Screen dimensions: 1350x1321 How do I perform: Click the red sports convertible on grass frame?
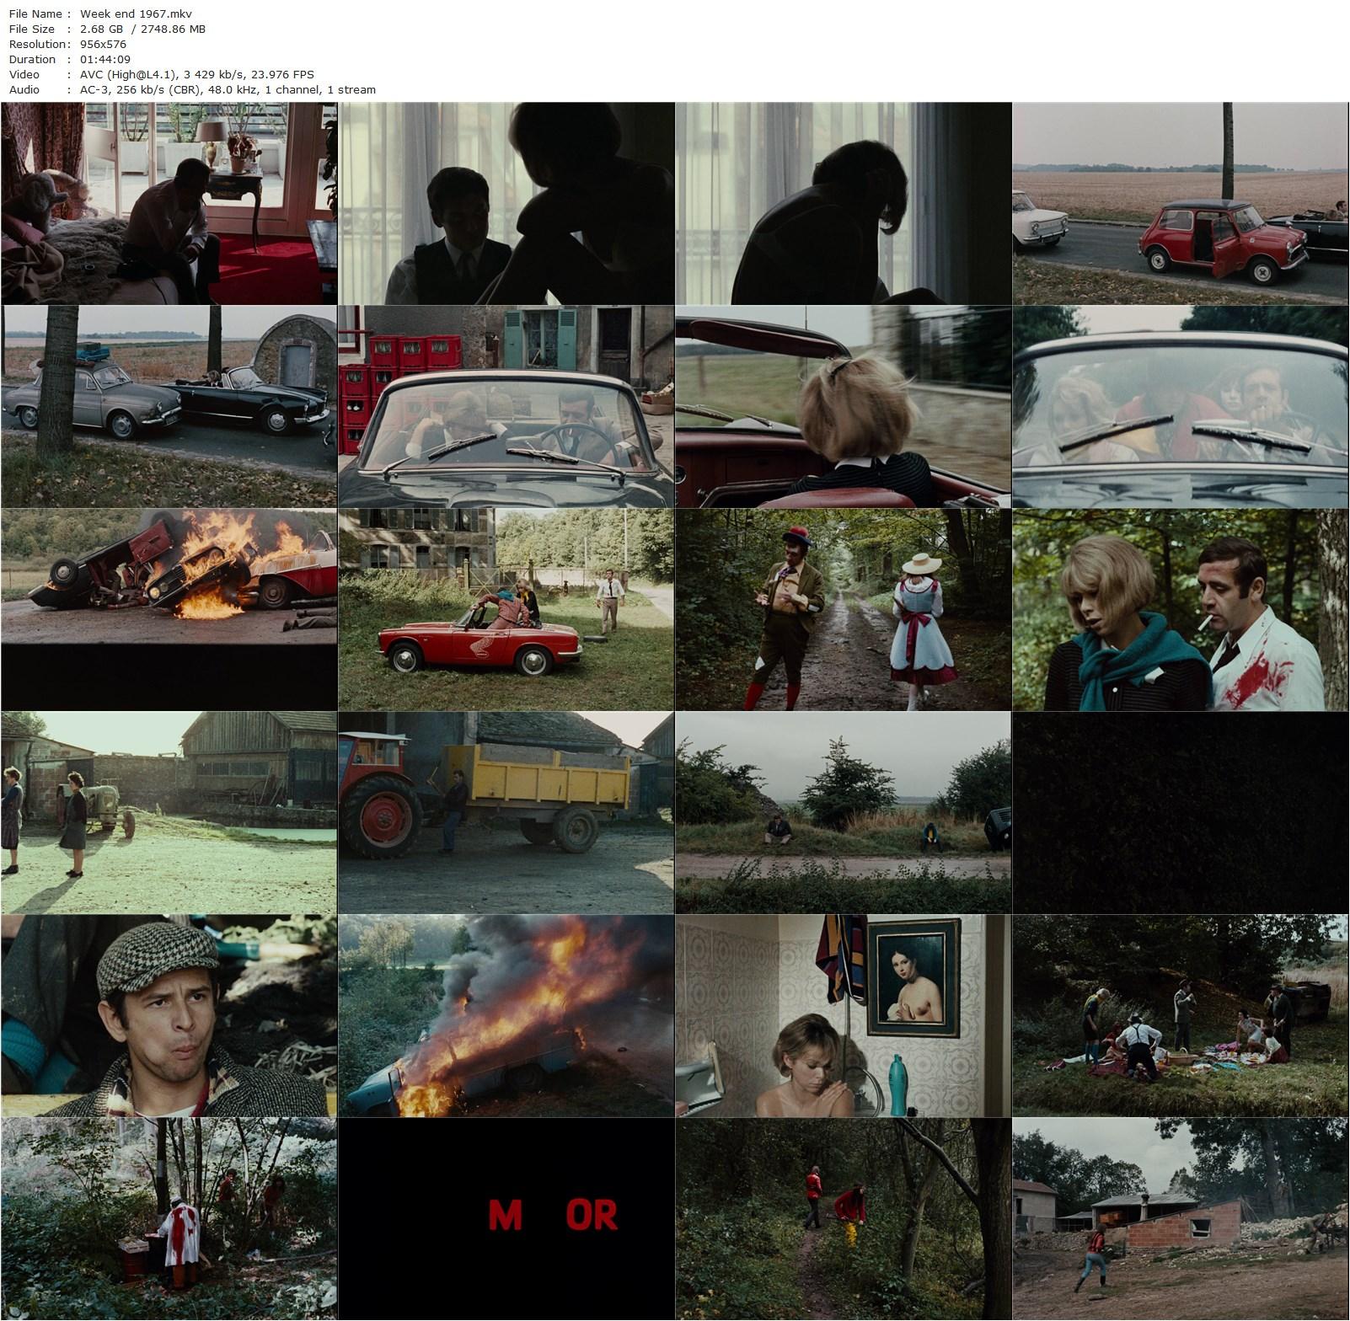506,609
